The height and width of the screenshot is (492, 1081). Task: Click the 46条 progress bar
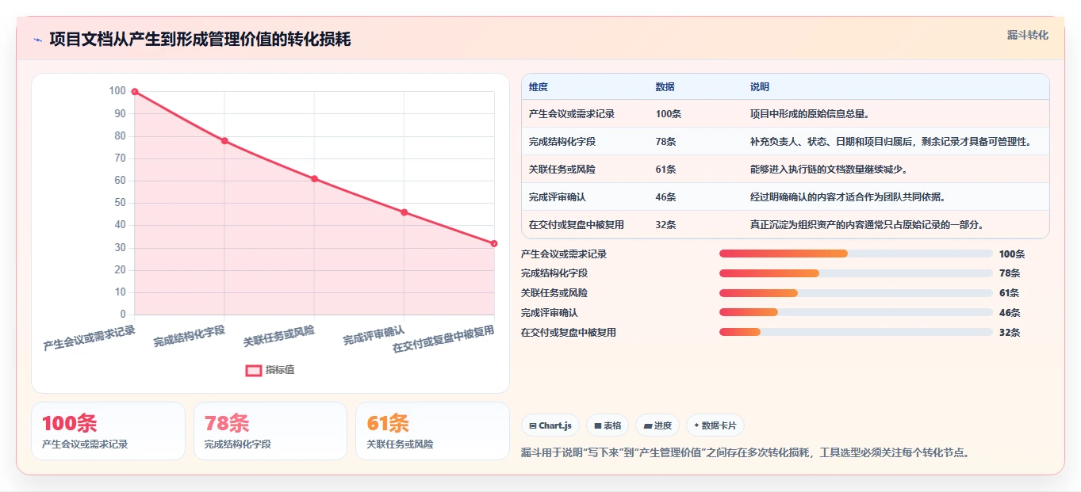(856, 313)
